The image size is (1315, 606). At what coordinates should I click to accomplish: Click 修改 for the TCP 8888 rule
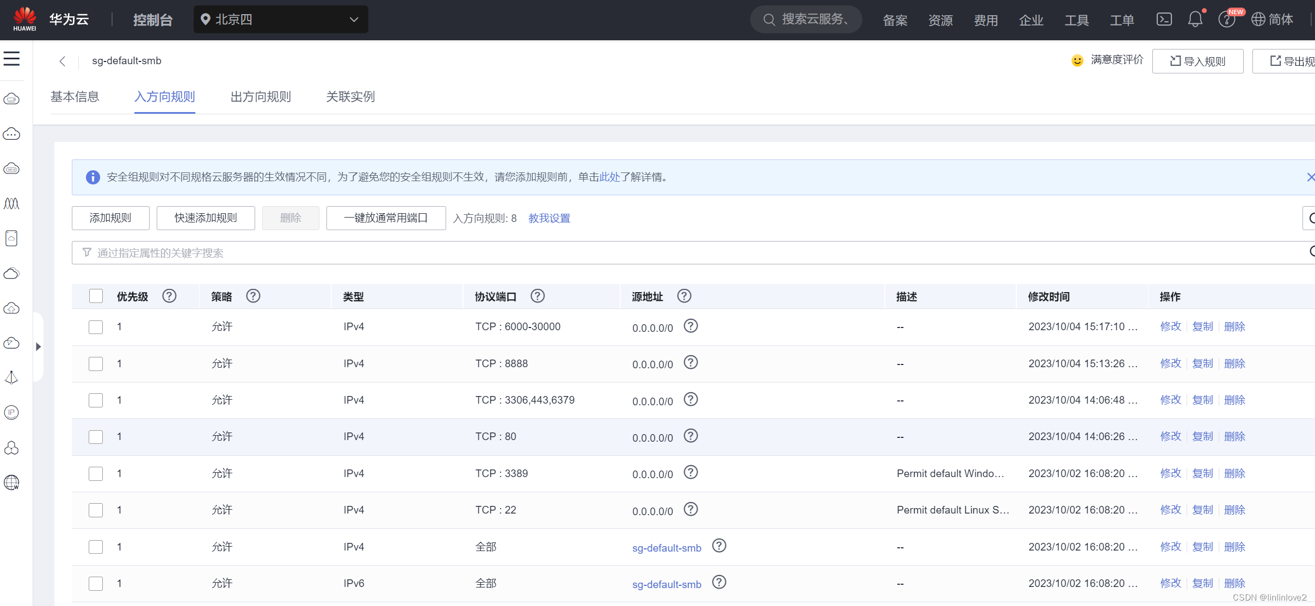pos(1171,363)
